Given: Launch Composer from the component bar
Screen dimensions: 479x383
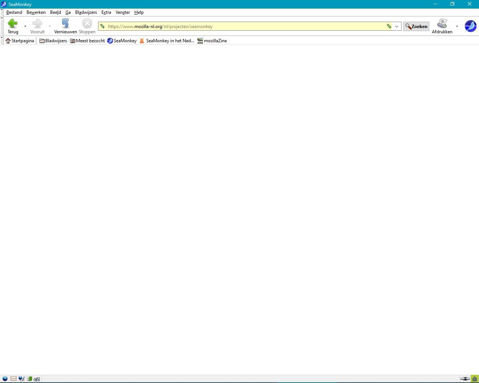Looking at the screenshot, I should click(21, 379).
